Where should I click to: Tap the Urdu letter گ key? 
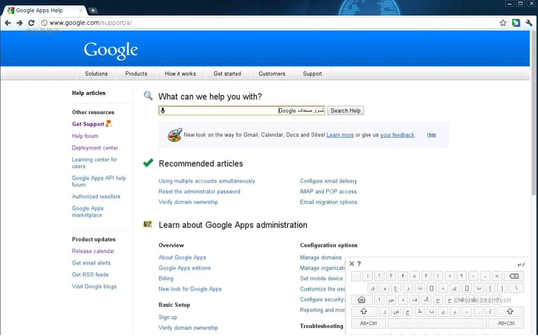tap(427, 299)
